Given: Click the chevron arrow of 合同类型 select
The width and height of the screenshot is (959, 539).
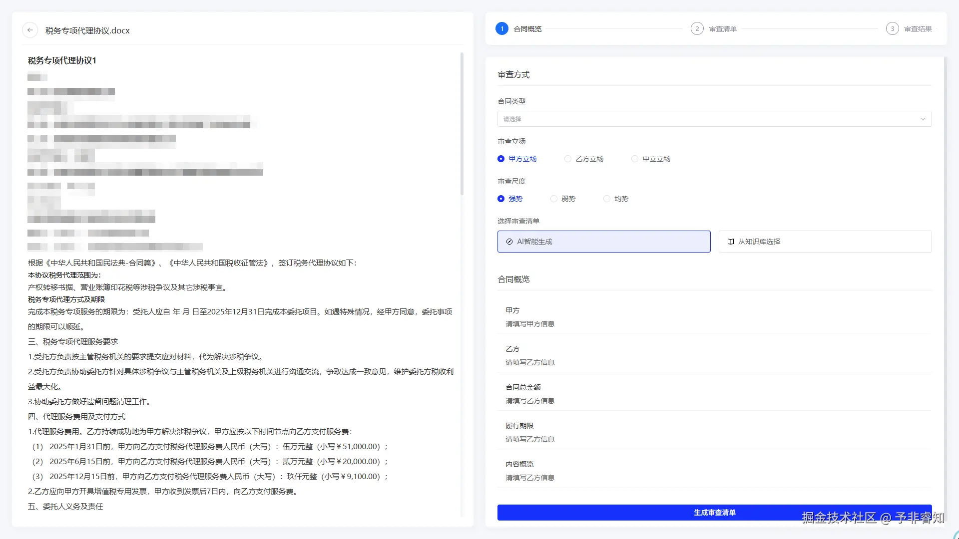Looking at the screenshot, I should [923, 119].
